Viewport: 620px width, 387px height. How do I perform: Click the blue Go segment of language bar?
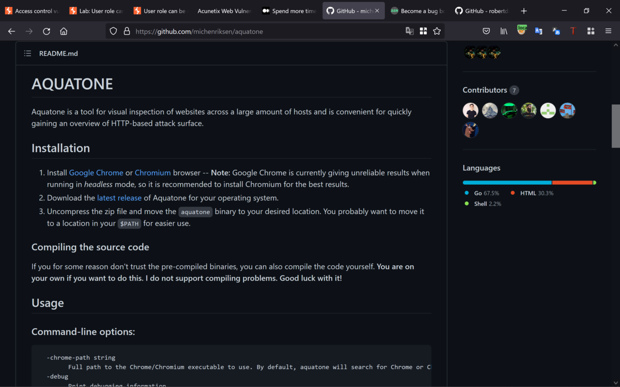[507, 183]
